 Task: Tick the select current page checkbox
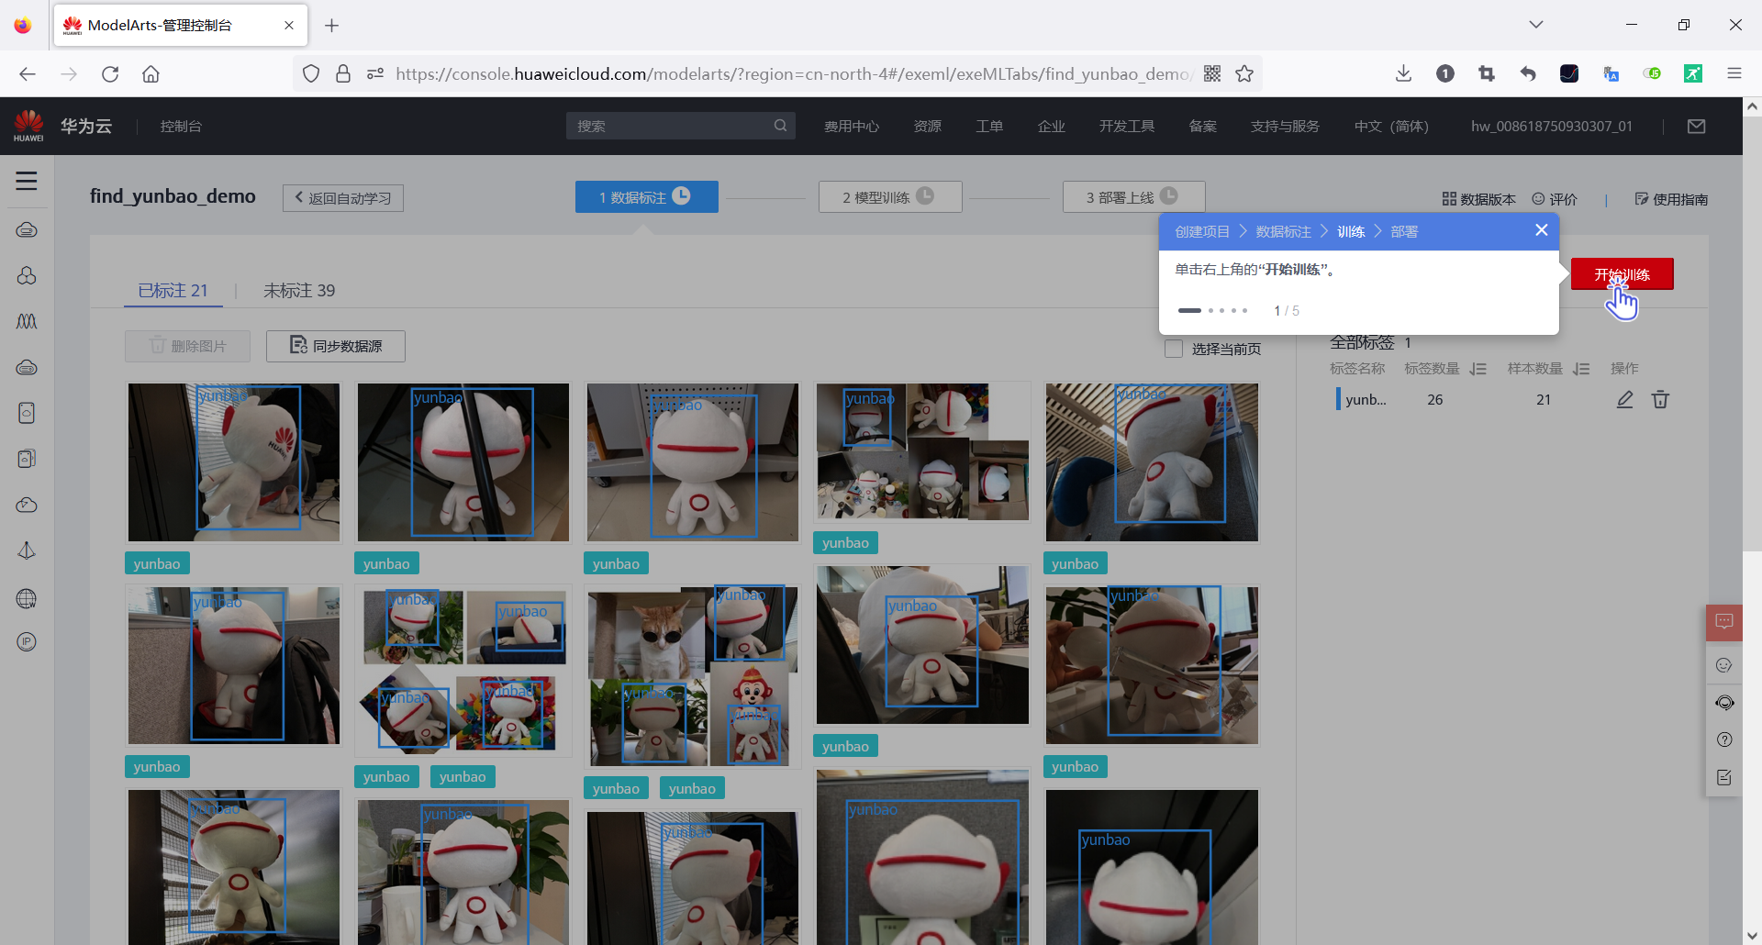click(x=1174, y=349)
